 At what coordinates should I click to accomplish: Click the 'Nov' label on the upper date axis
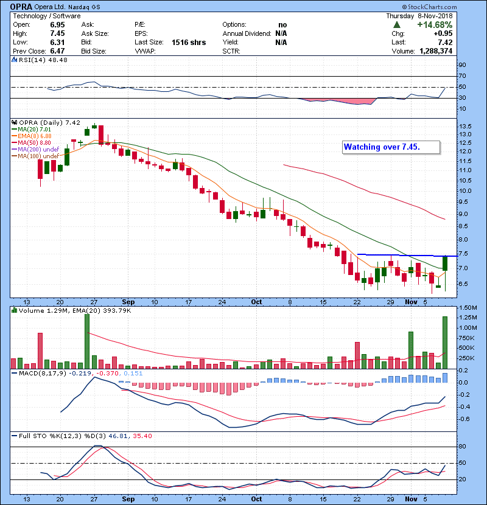[412, 302]
